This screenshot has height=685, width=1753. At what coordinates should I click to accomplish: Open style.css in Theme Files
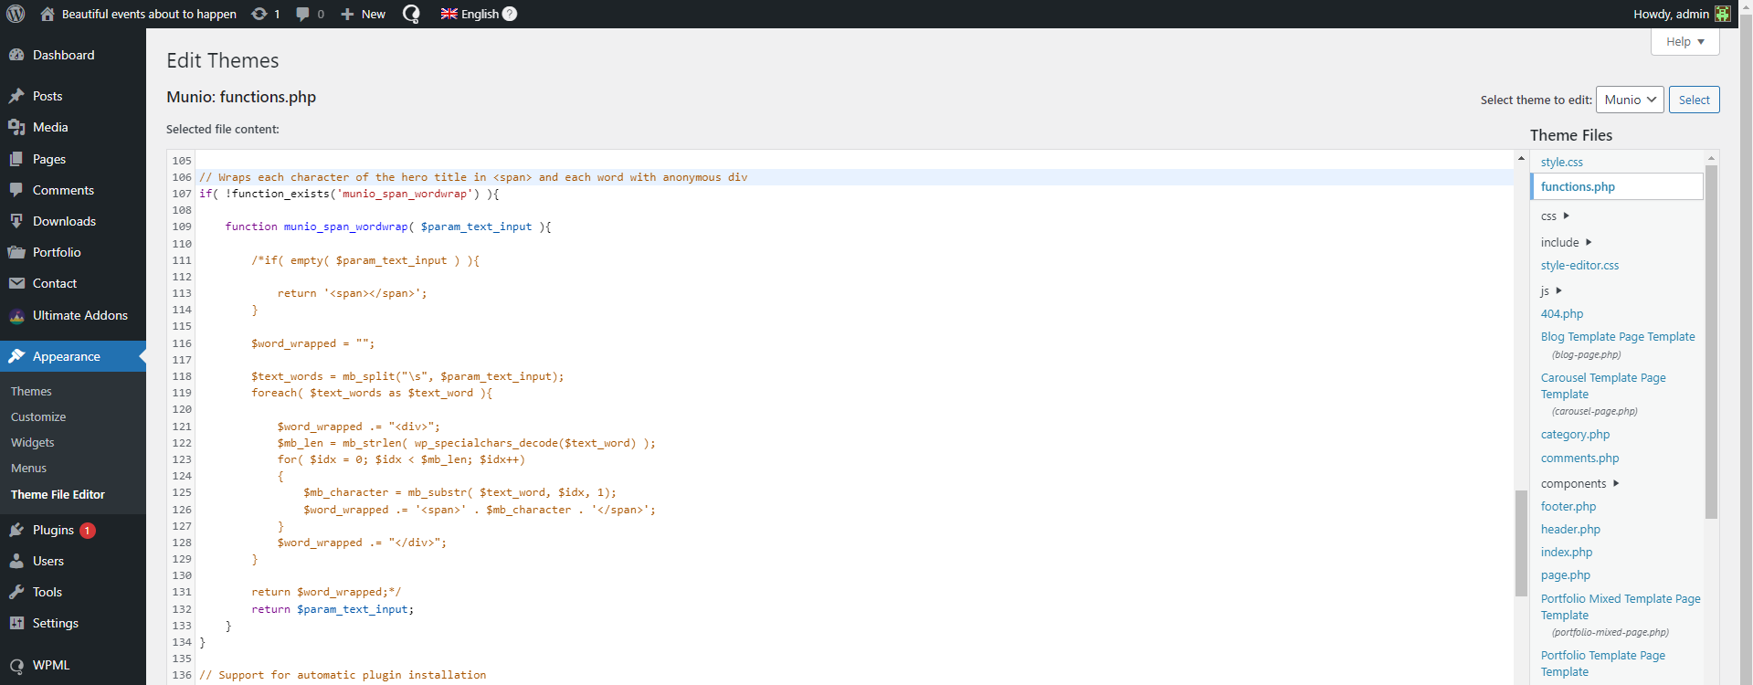1561,162
